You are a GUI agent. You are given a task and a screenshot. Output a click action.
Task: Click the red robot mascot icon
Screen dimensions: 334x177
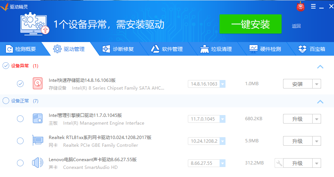(301, 6)
